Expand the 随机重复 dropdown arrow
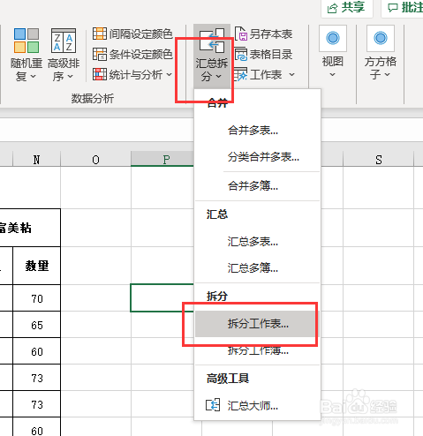423x436 pixels. 34,77
